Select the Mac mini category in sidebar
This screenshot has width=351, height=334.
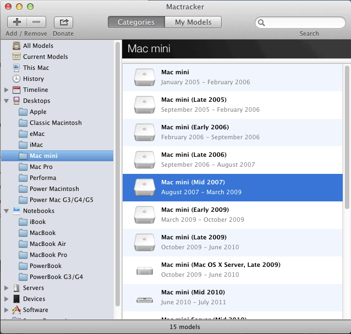point(57,156)
